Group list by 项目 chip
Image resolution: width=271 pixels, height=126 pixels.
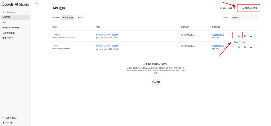(x=80, y=18)
